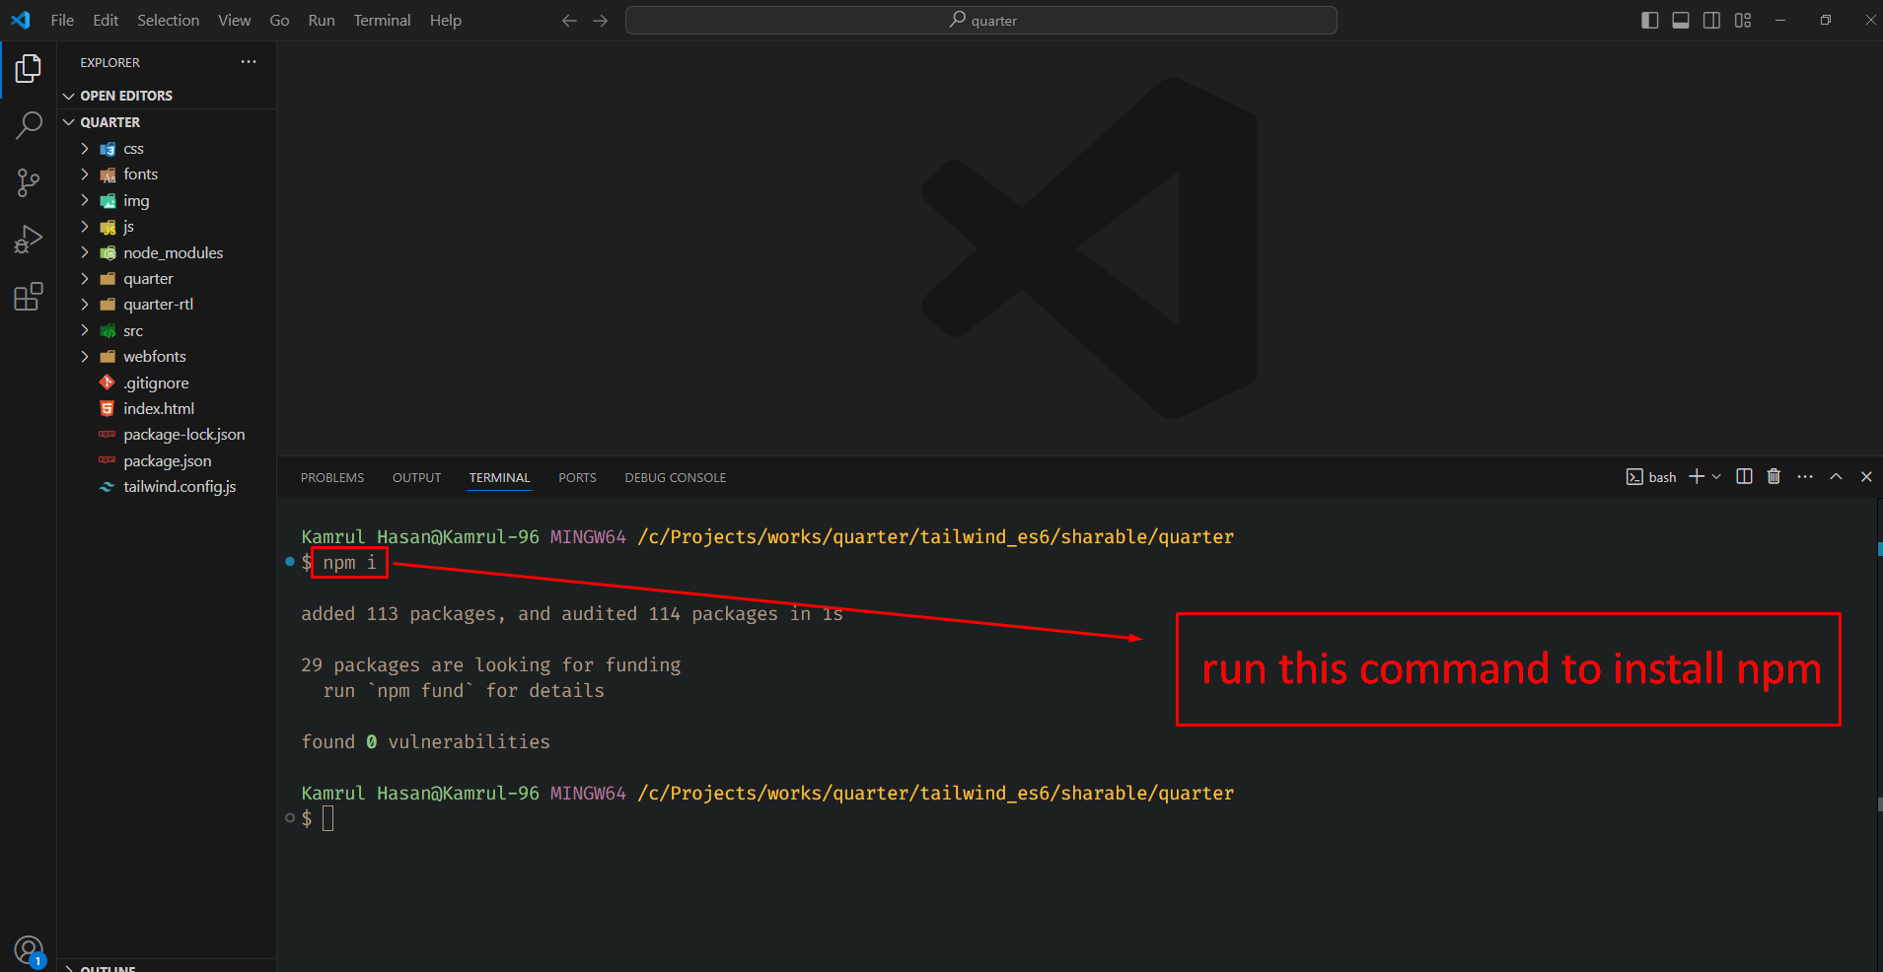Screen dimensions: 1883x972
Task: Maximize the panel size using the chevron
Action: (1836, 477)
